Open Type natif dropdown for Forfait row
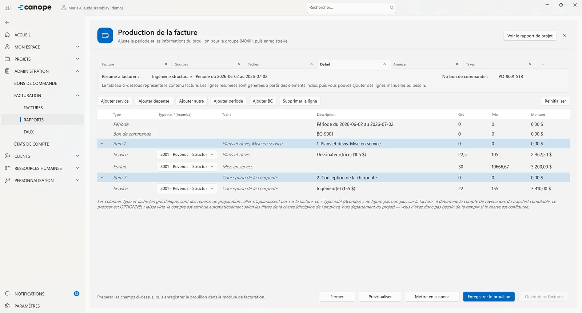 click(187, 167)
